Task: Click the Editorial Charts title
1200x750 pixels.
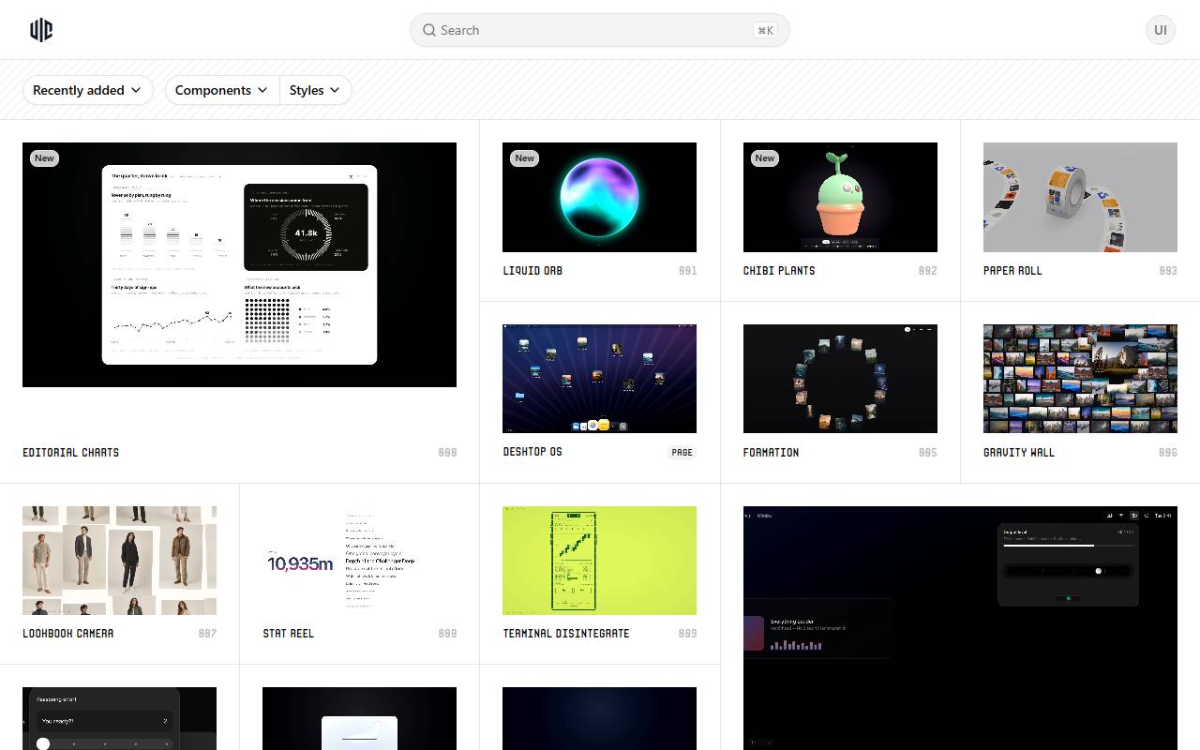Action: [71, 453]
